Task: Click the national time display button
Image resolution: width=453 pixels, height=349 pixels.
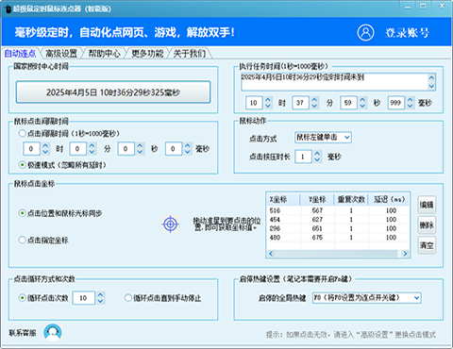Action: 113,92
